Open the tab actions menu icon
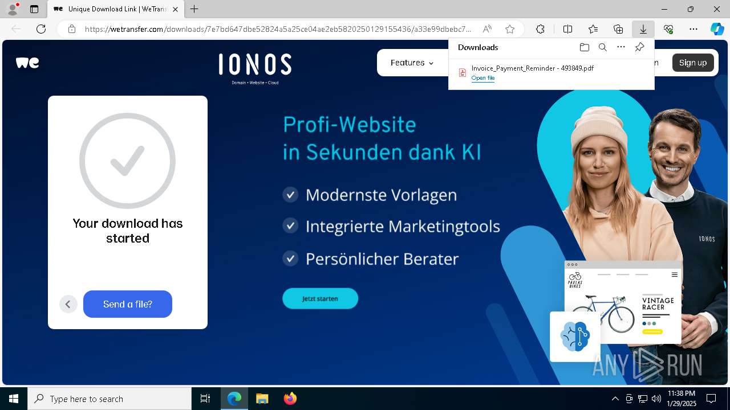 pos(34,9)
